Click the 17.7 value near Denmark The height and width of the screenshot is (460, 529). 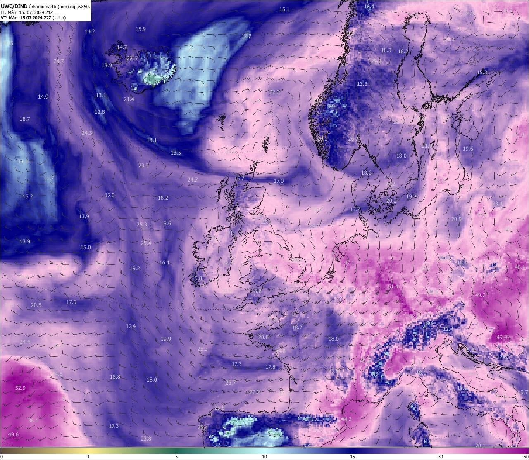click(x=355, y=210)
